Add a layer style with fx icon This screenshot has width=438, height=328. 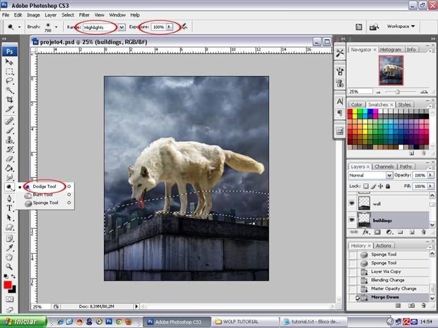[366, 232]
